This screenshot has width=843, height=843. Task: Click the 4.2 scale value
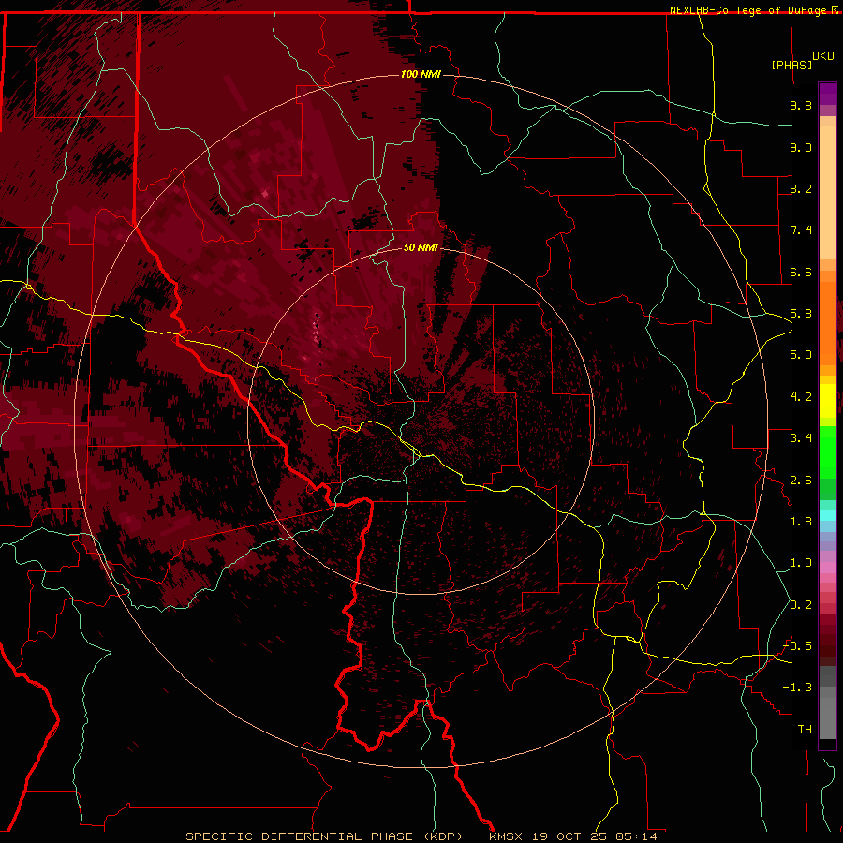pos(801,397)
